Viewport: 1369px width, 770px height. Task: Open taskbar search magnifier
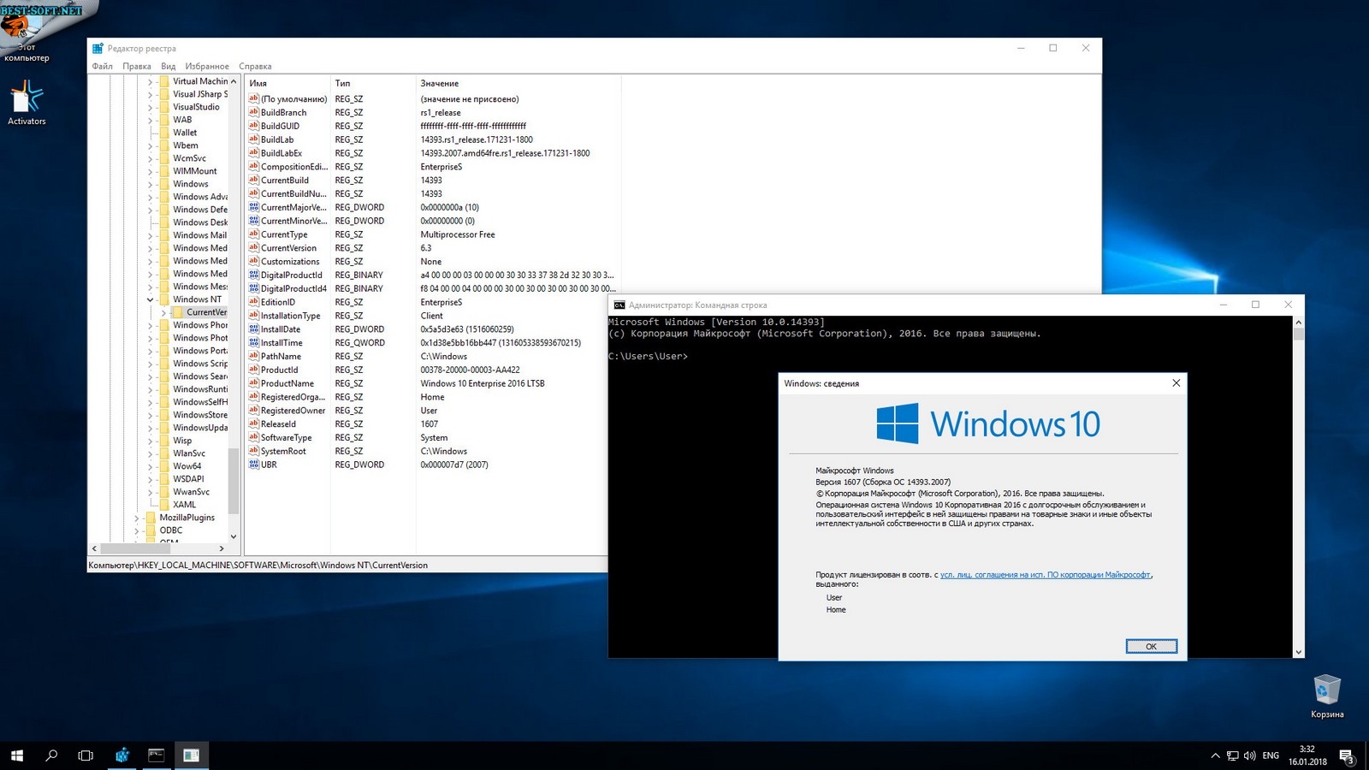tap(51, 755)
